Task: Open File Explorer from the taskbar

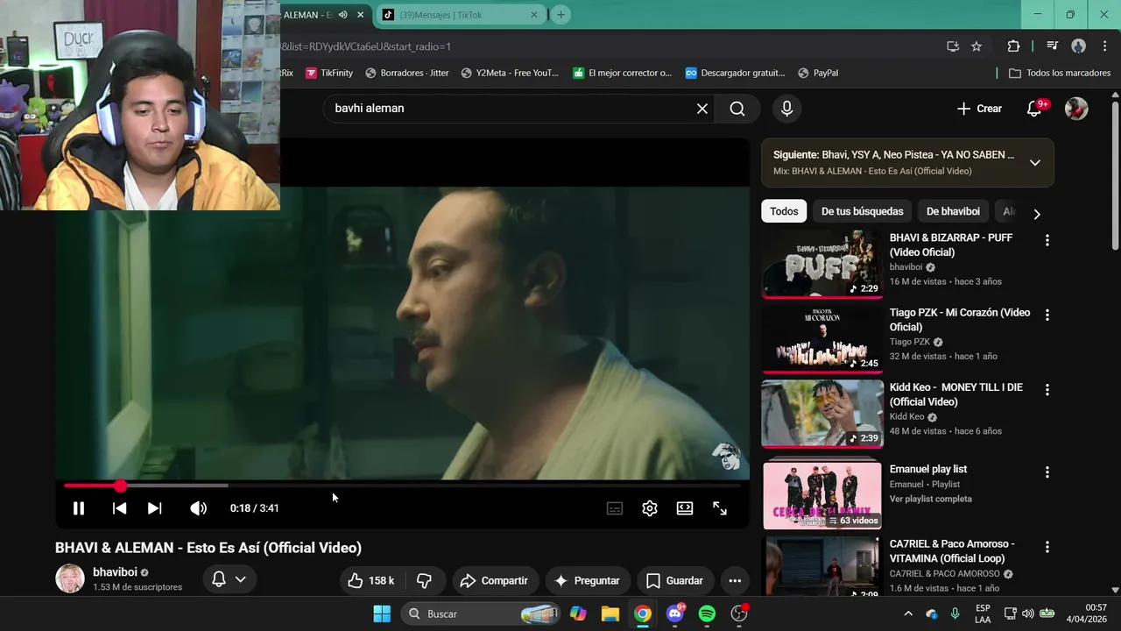Action: (610, 613)
